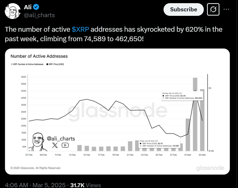
Task: Click the Subscribe button
Action: [183, 10]
